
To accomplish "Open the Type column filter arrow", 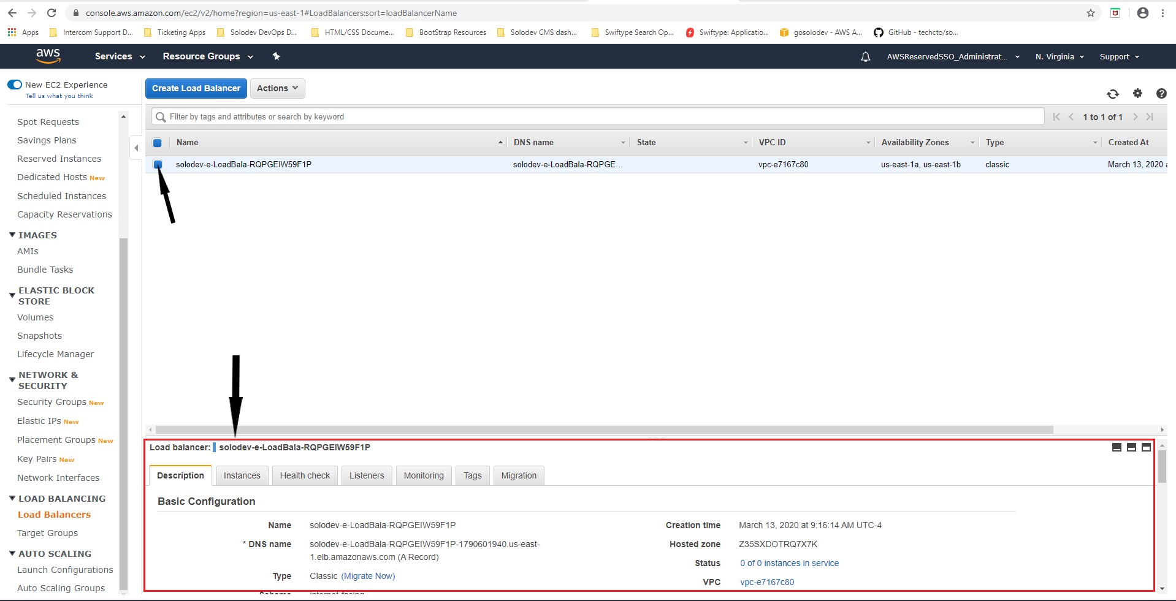I will point(1095,143).
